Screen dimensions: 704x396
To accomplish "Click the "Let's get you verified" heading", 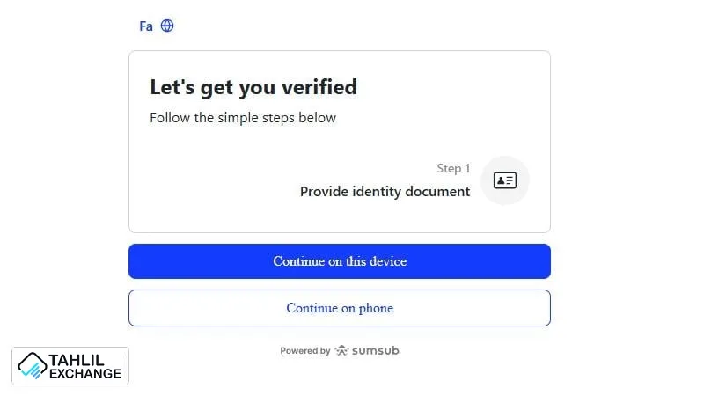I will tap(253, 87).
